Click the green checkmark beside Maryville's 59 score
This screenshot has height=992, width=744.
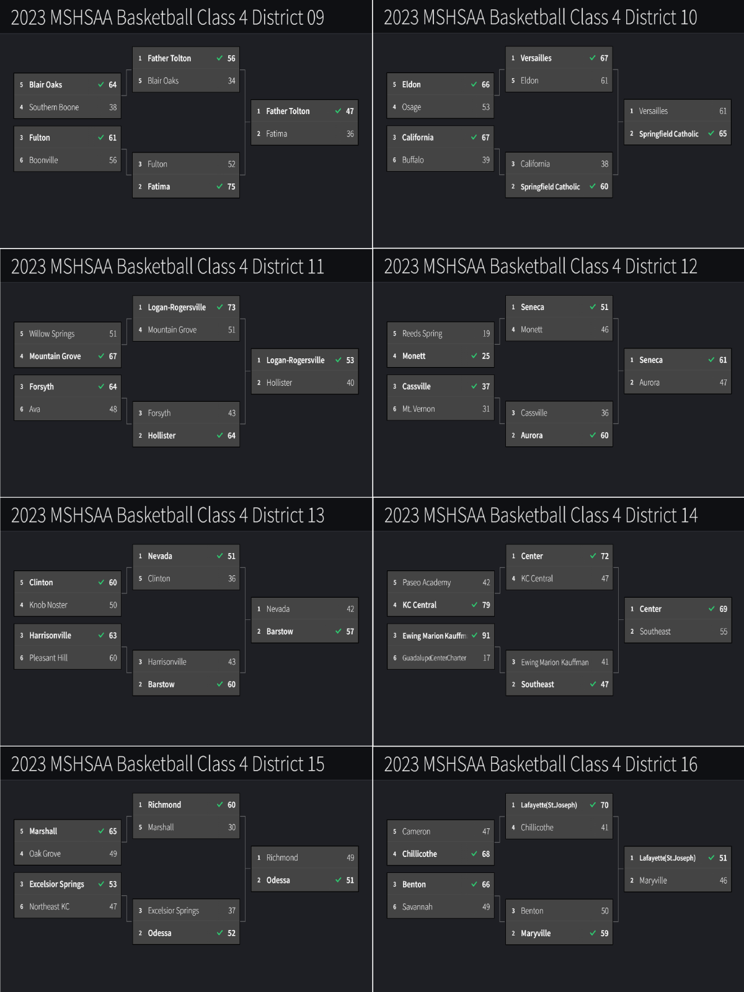pyautogui.click(x=593, y=933)
